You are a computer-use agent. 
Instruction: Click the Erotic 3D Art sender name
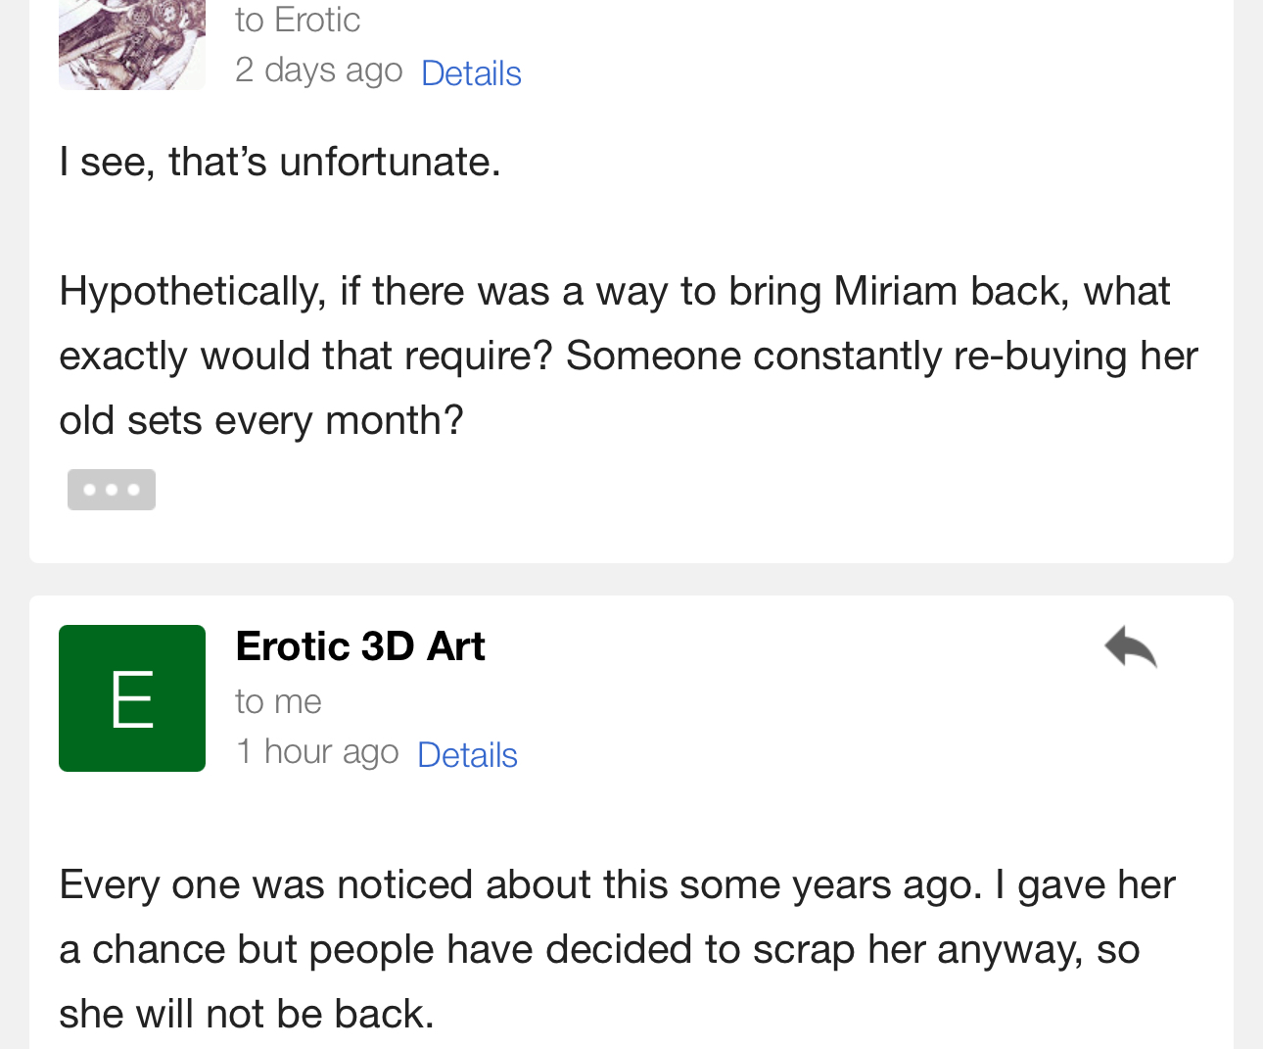point(360,646)
